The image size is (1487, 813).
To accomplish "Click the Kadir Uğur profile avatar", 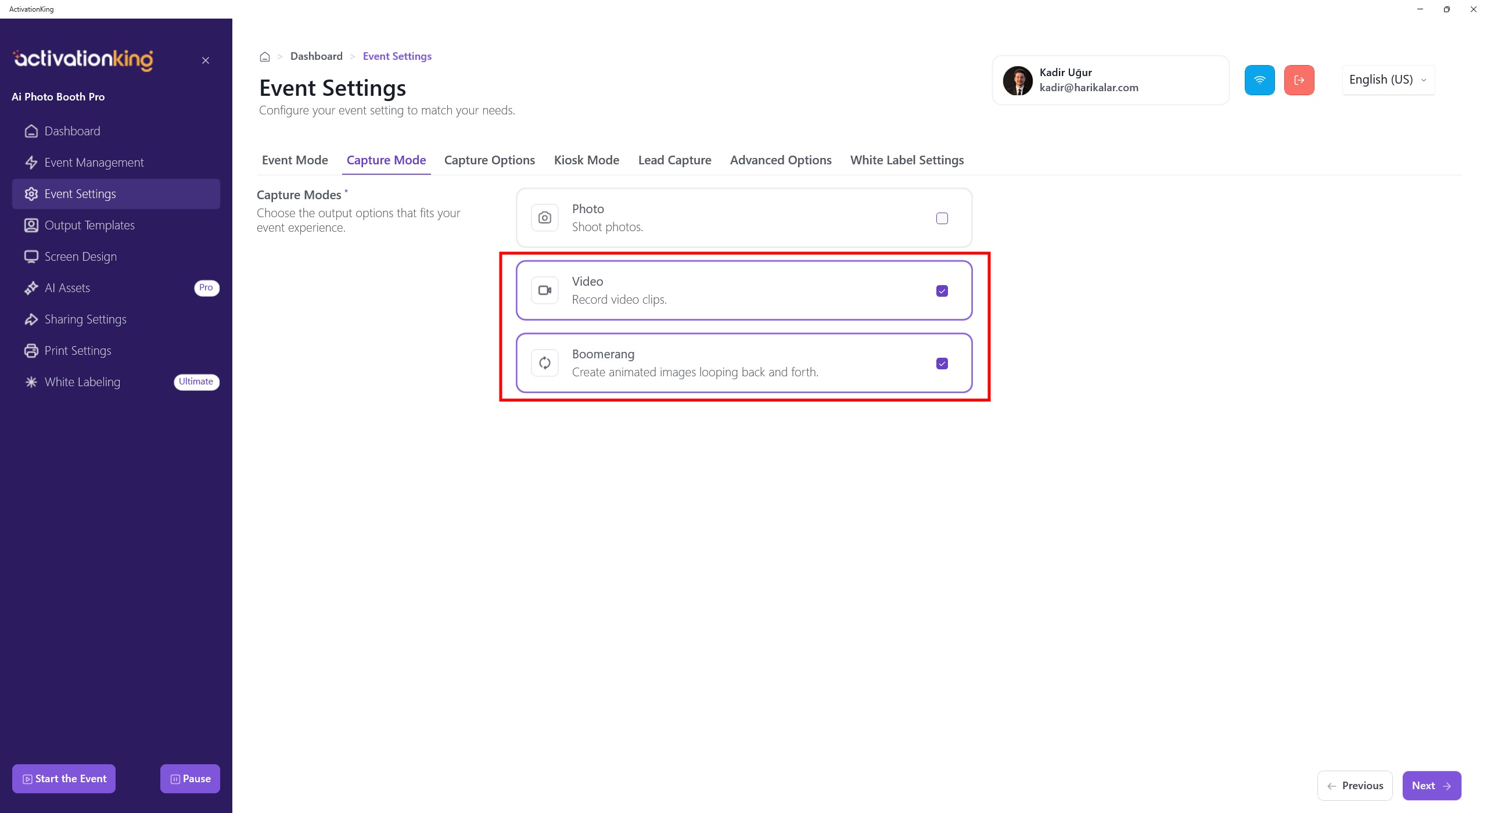I will coord(1017,80).
